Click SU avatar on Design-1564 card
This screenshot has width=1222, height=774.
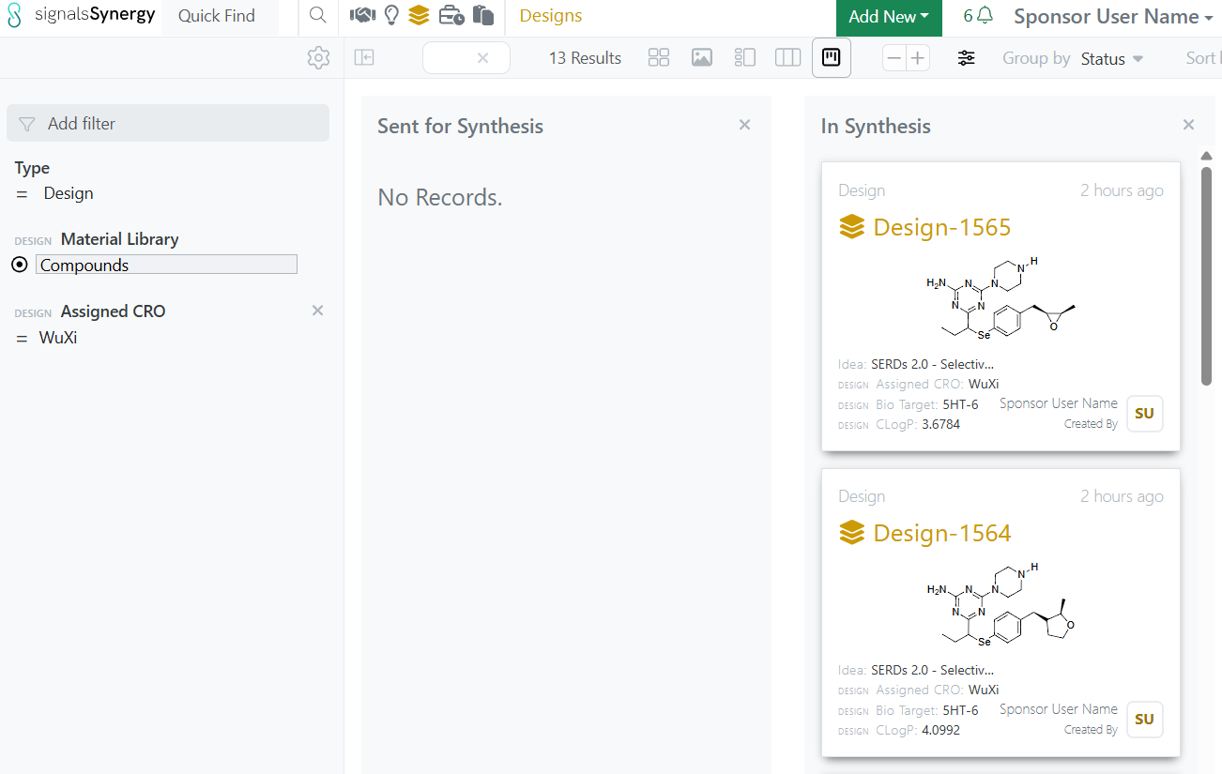pyautogui.click(x=1144, y=720)
